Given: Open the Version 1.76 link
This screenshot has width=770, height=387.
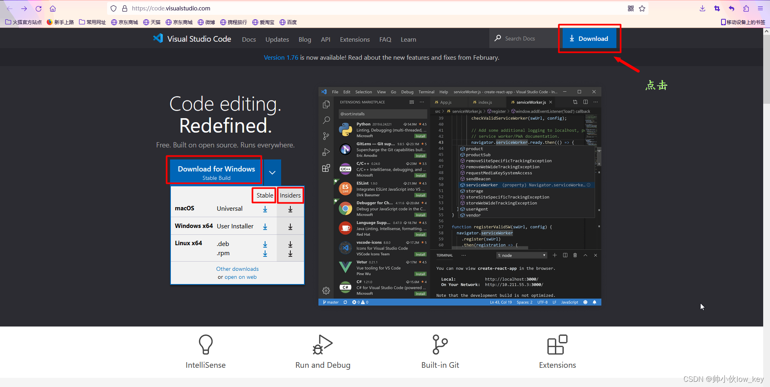Looking at the screenshot, I should 281,58.
